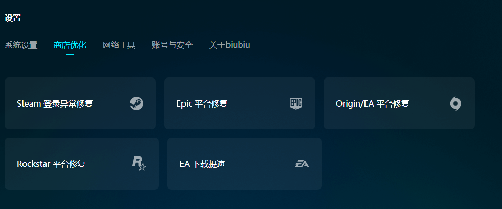Go to the 账号与安全 tab

(x=172, y=45)
